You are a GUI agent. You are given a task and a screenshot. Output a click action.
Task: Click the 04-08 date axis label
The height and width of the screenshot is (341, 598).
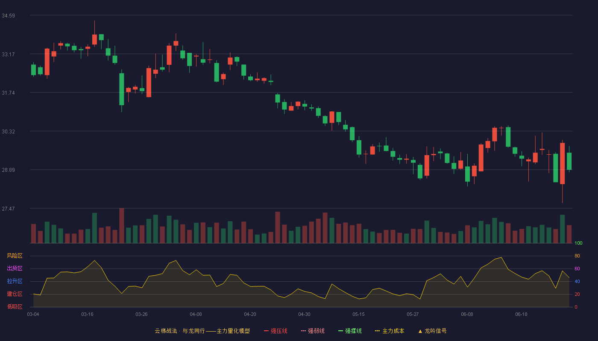pyautogui.click(x=196, y=314)
